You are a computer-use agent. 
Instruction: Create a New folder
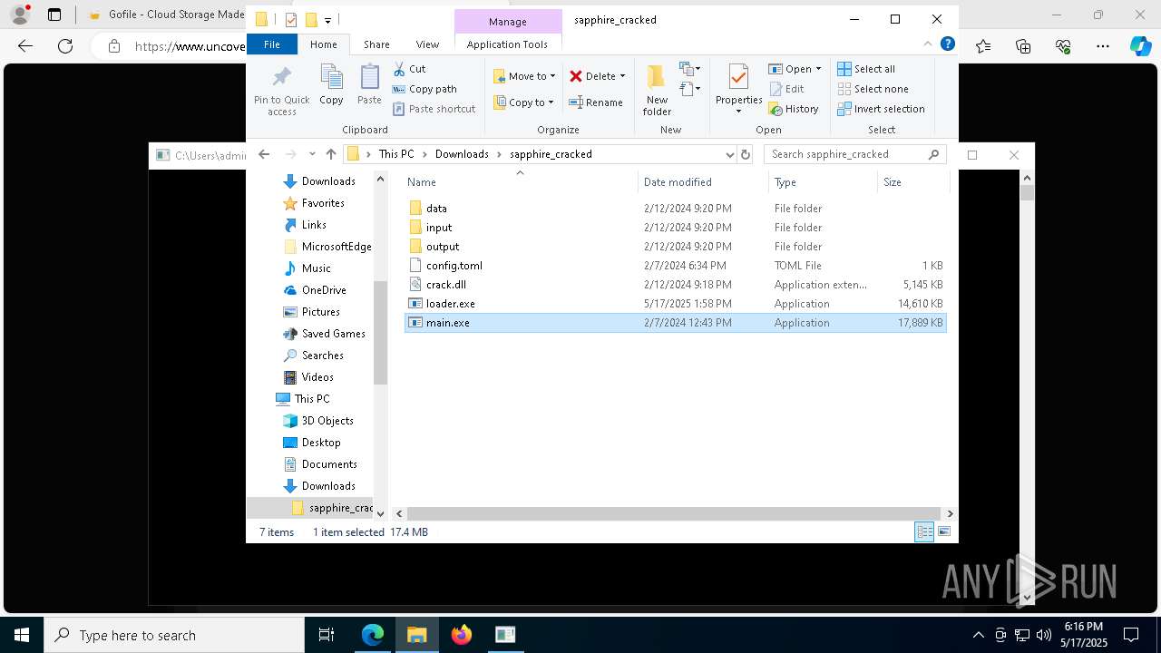[x=657, y=90]
